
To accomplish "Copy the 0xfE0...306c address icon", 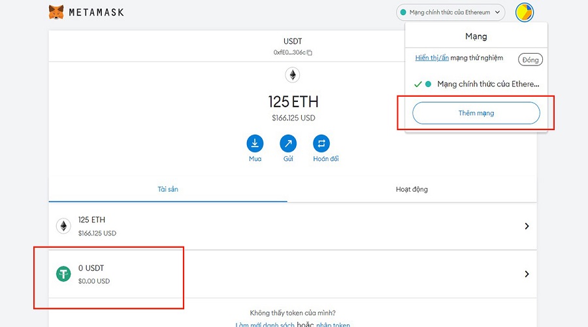I will [310, 52].
